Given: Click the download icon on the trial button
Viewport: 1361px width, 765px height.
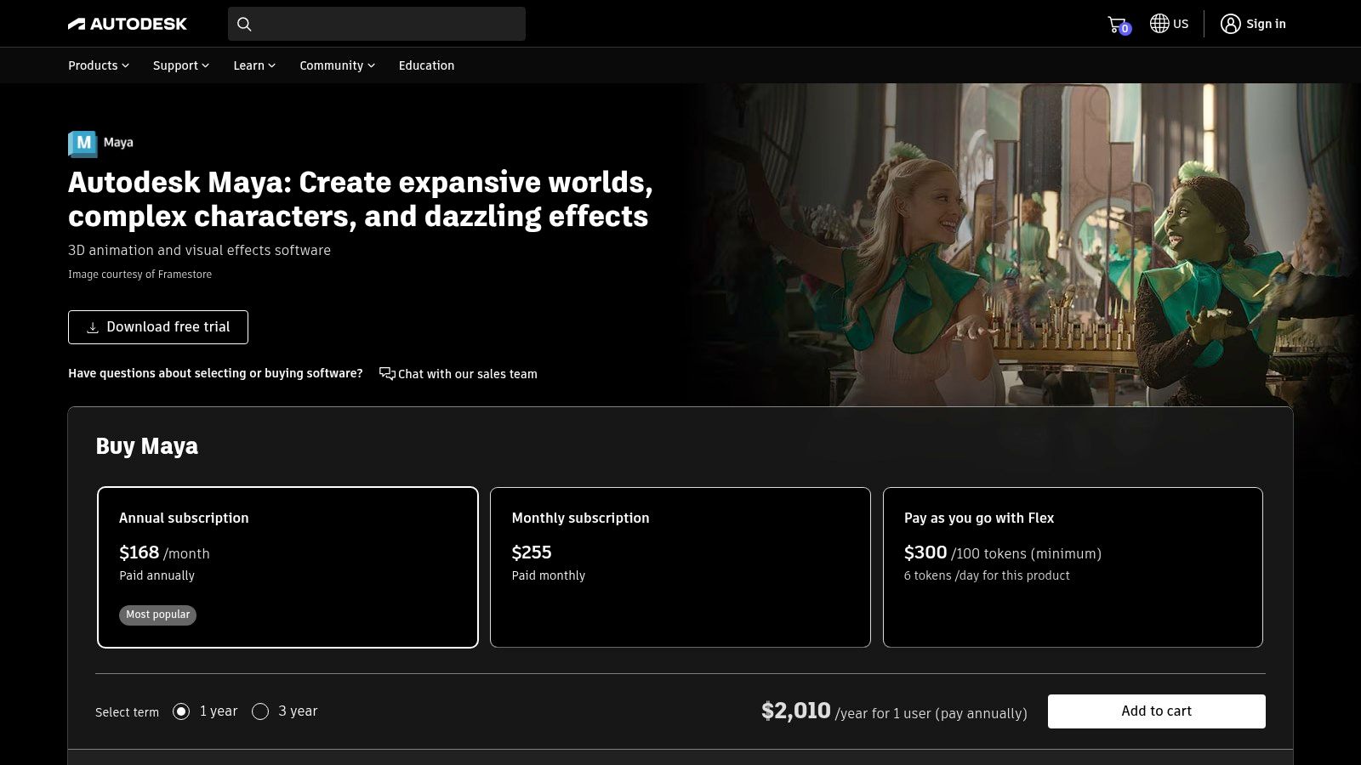Looking at the screenshot, I should click(91, 326).
